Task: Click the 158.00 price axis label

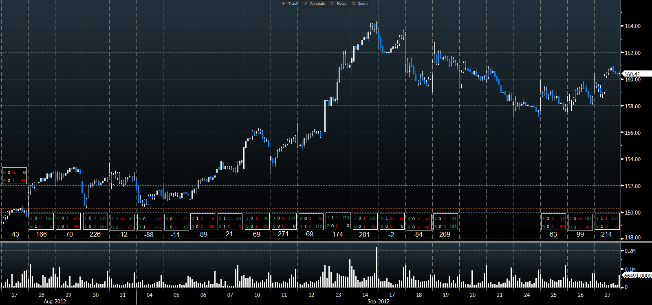Action: pos(632,106)
